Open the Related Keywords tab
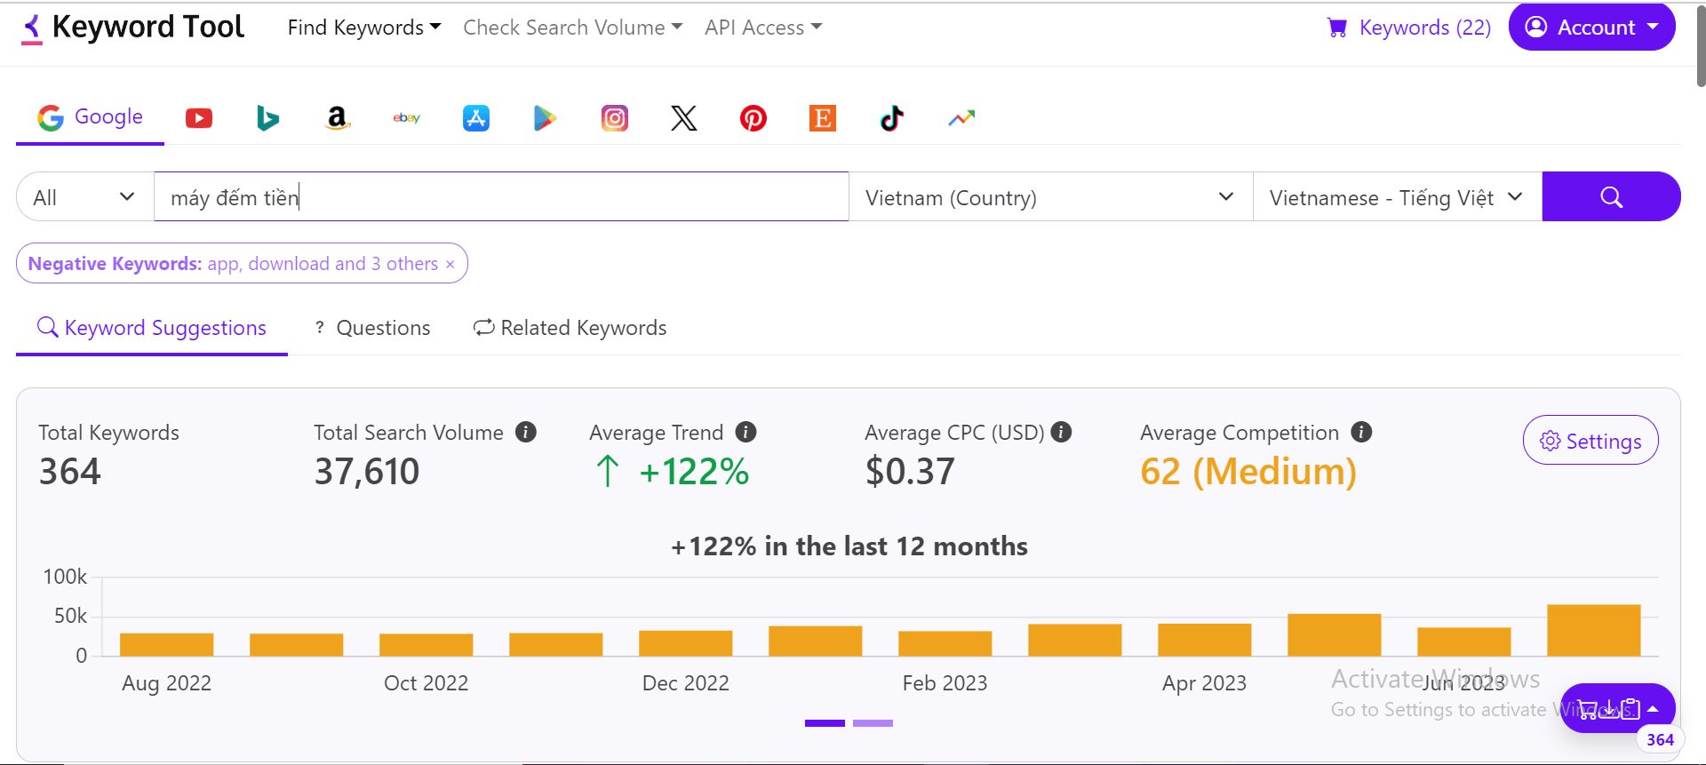Screen dimensions: 1706x765 [570, 328]
